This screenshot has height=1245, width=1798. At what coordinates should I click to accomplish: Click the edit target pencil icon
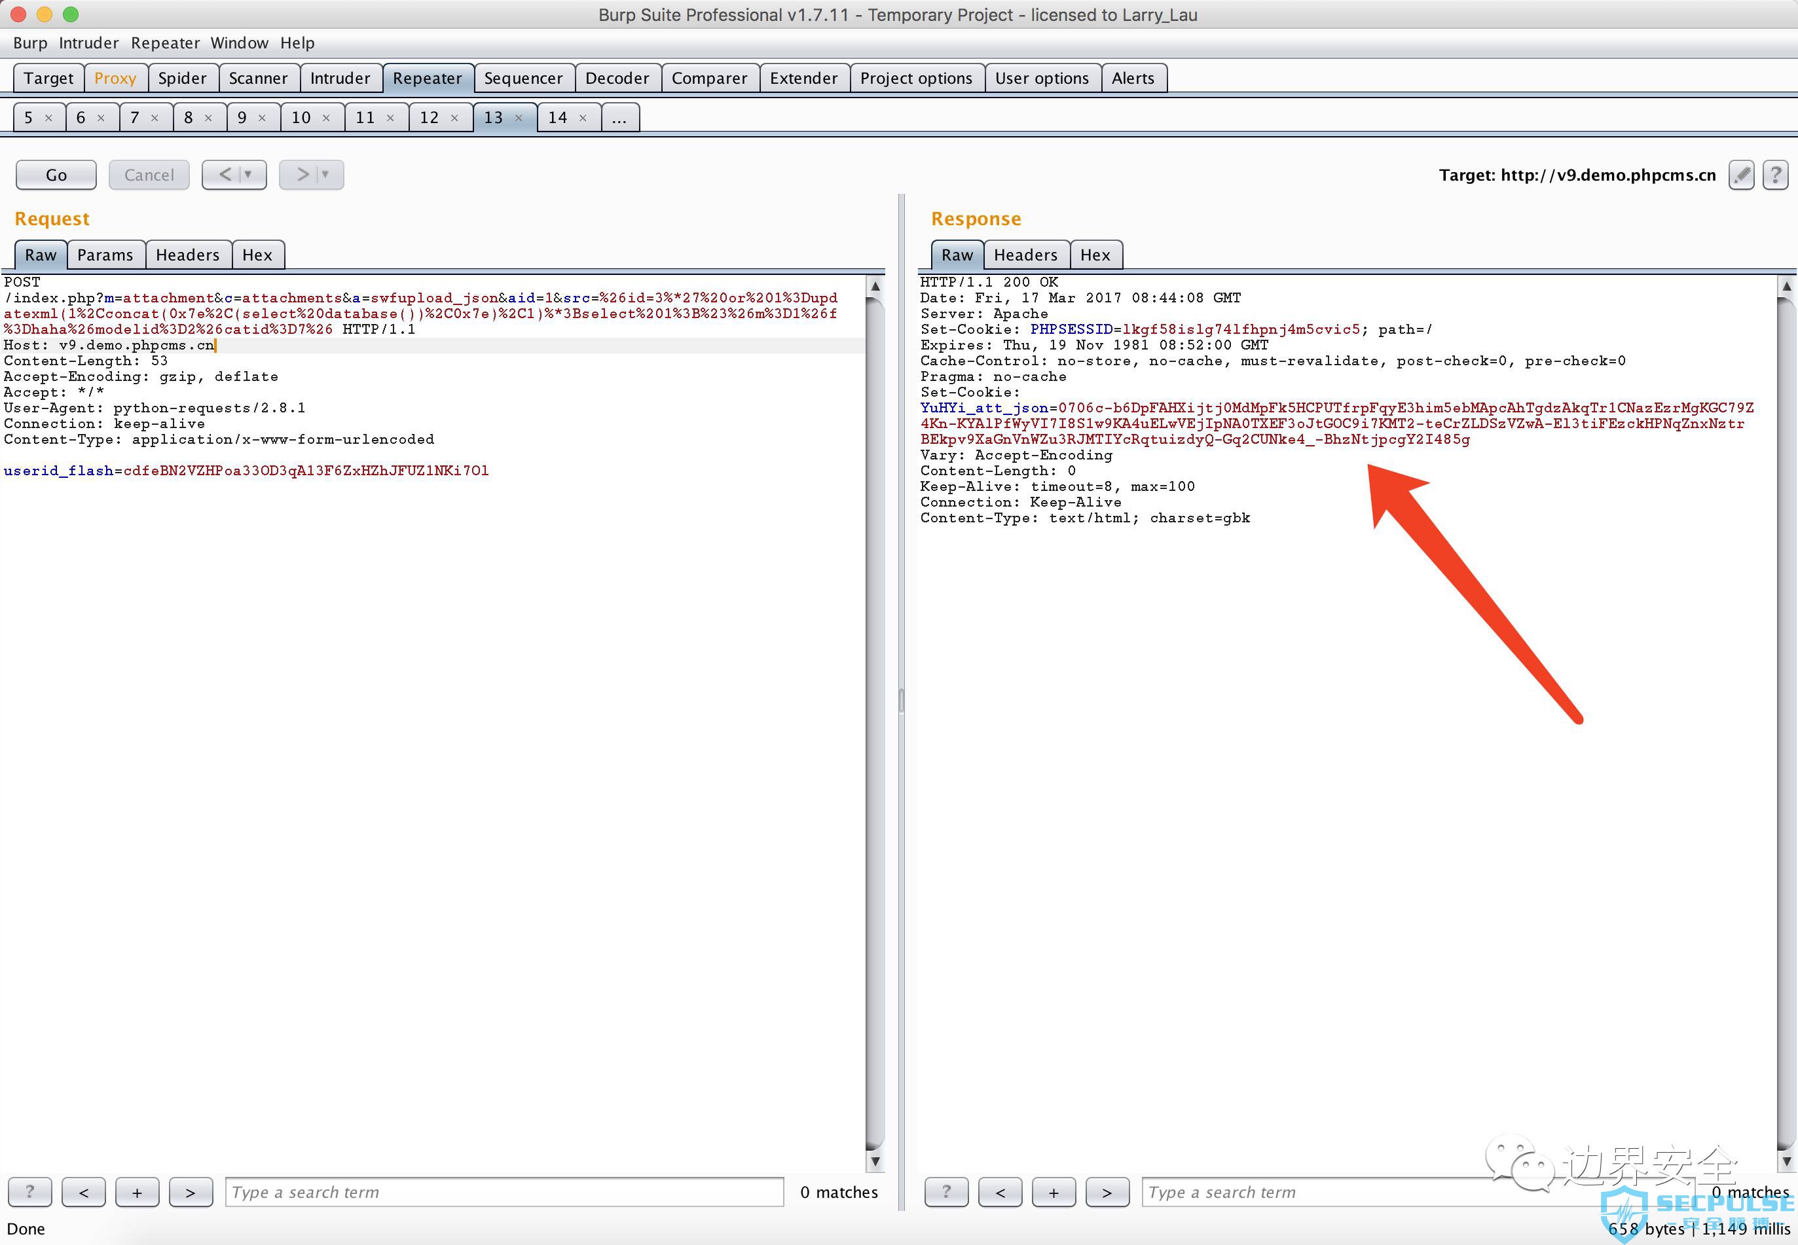pyautogui.click(x=1741, y=175)
